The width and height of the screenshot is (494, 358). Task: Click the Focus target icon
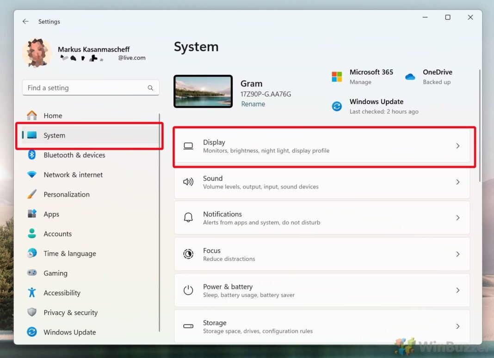pyautogui.click(x=188, y=254)
